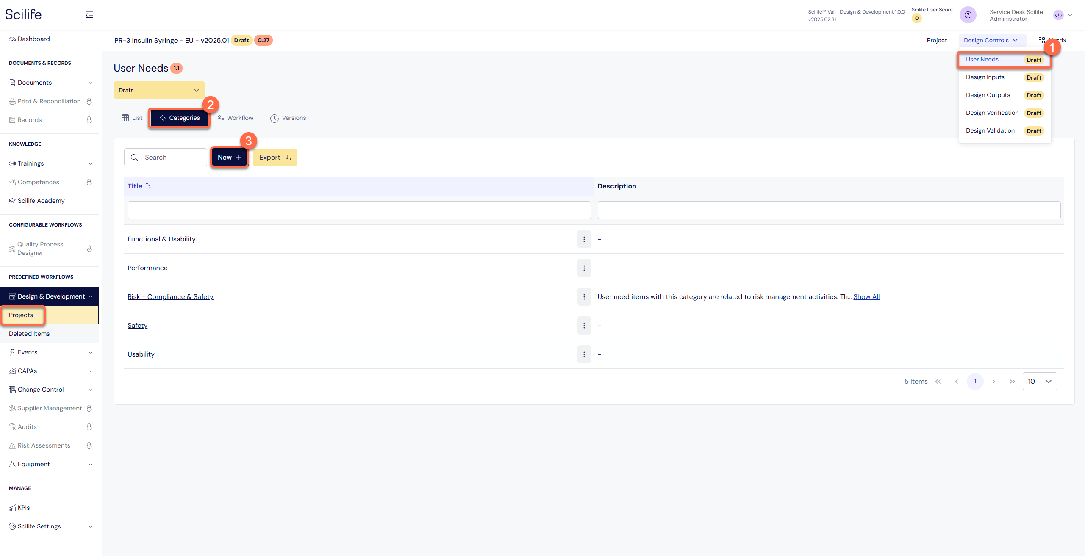Viewport: 1085px width, 556px height.
Task: Expand the Change Control section
Action: 51,390
